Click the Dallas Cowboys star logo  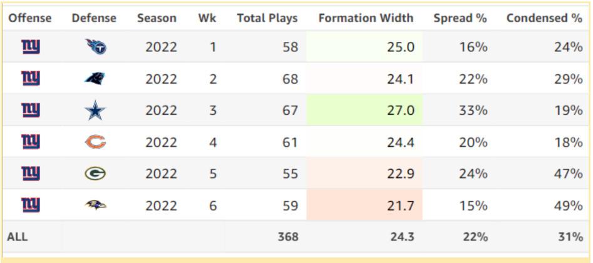point(95,111)
